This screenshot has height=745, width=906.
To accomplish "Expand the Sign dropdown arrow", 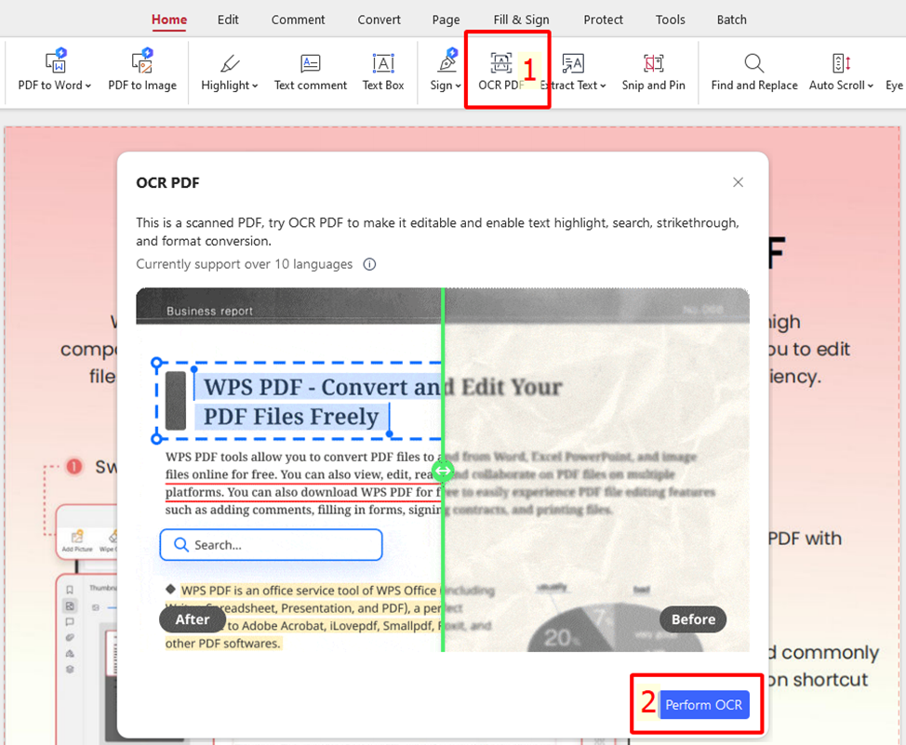I will point(459,86).
